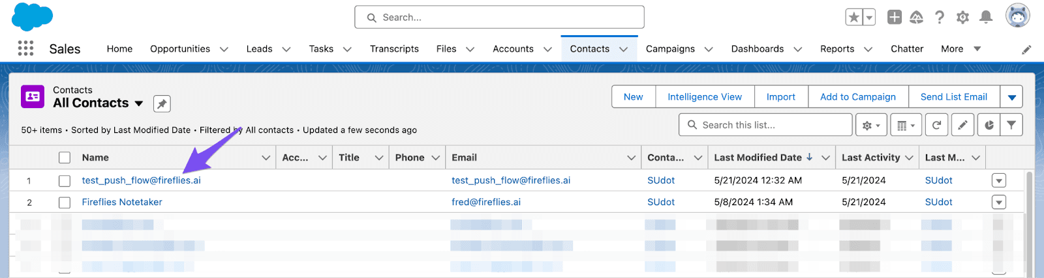Open row actions for test_push_flow@fireflies.ai
1044x278 pixels.
tap(998, 180)
